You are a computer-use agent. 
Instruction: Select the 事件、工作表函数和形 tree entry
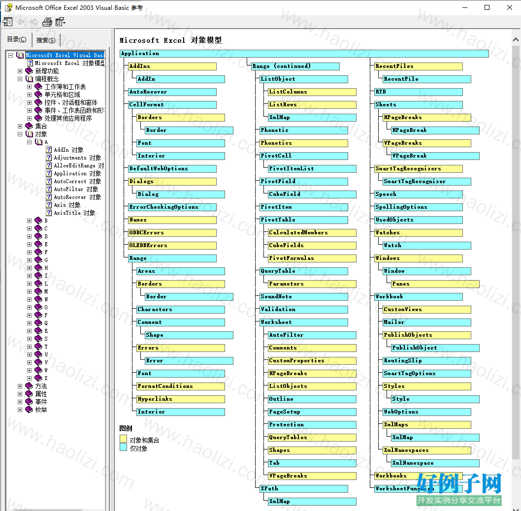(x=74, y=110)
